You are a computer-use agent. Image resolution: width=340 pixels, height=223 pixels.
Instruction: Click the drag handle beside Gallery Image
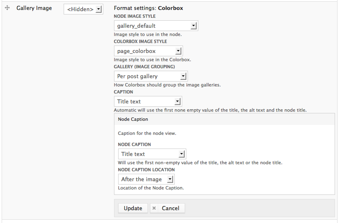click(7, 8)
